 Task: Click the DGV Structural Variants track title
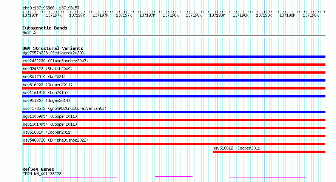(53, 48)
